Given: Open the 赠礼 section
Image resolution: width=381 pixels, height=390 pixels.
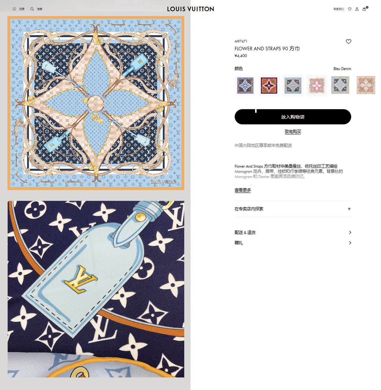Looking at the screenshot, I should pos(293,243).
